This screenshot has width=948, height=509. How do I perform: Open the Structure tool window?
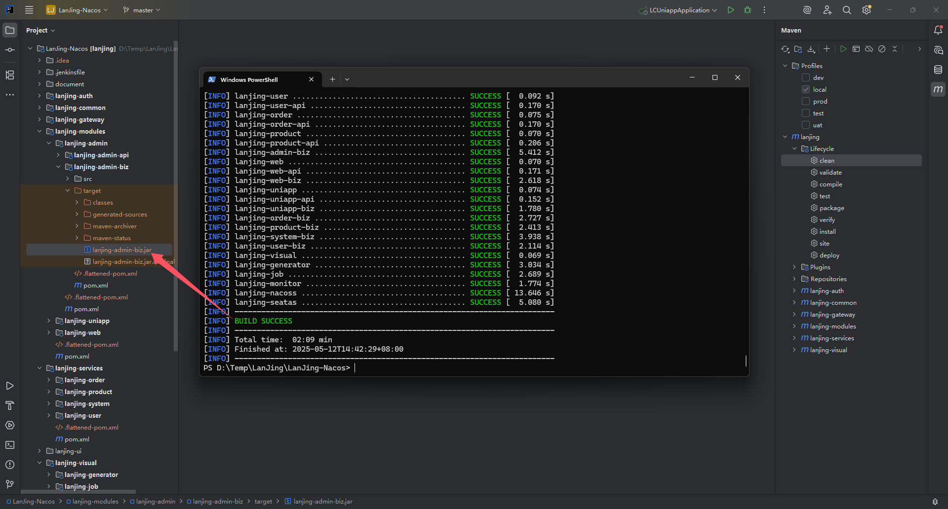pyautogui.click(x=10, y=75)
